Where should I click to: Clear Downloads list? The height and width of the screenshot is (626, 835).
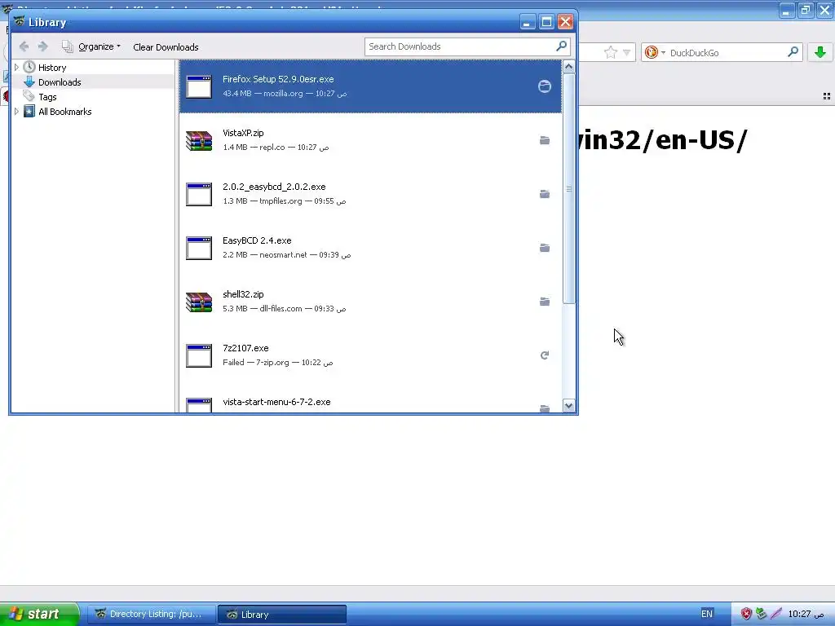click(166, 46)
